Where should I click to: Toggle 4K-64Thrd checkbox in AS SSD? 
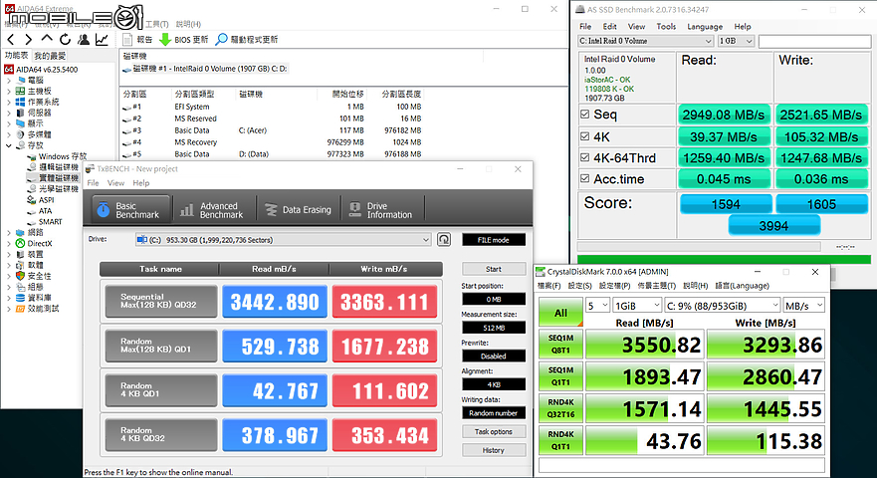pos(585,158)
